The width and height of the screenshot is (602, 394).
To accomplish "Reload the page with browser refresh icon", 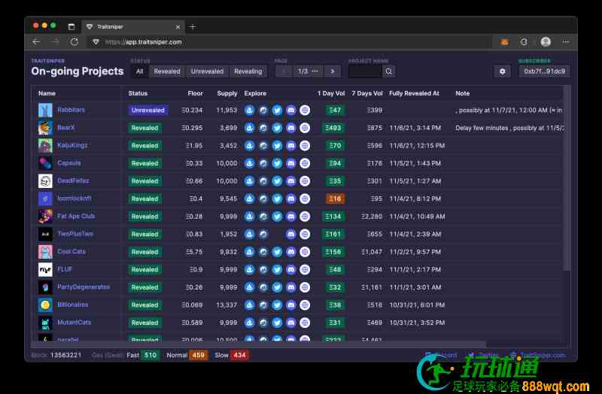I will (x=74, y=42).
